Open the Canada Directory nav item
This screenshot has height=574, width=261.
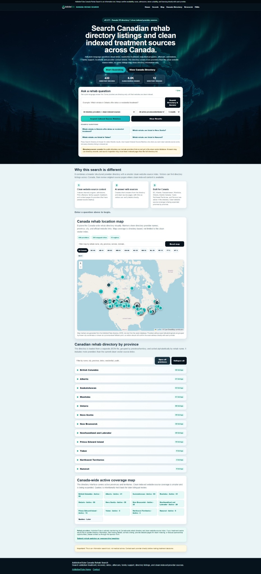(x=174, y=7)
